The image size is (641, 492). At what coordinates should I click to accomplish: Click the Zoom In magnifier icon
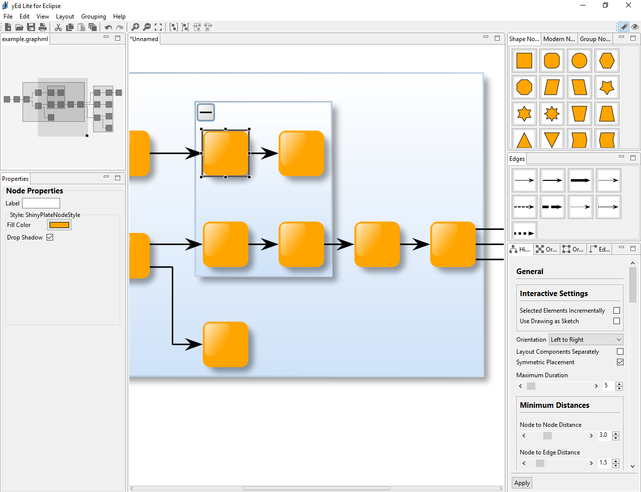(135, 27)
